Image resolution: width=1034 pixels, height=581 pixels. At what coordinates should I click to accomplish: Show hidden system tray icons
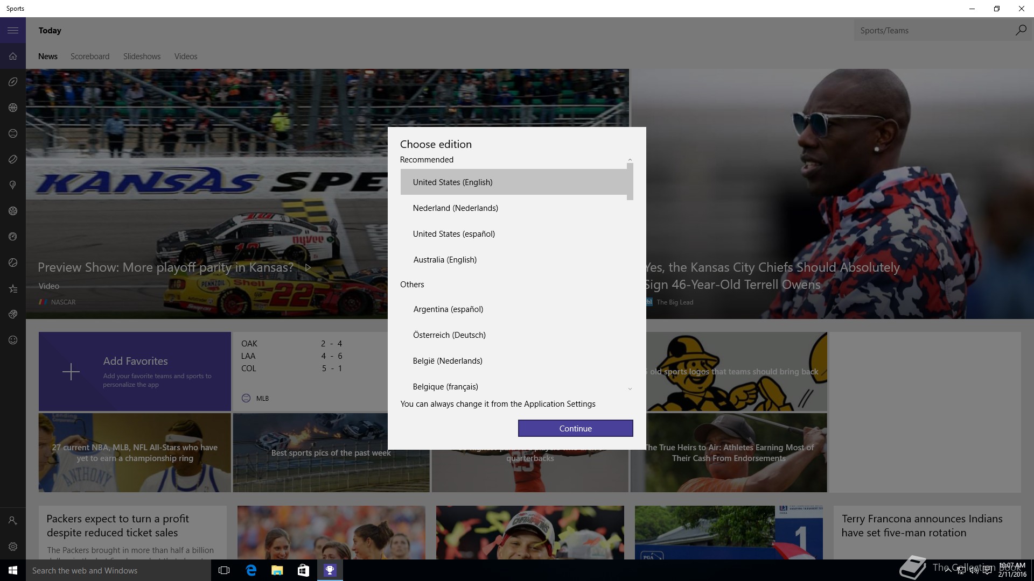948,570
